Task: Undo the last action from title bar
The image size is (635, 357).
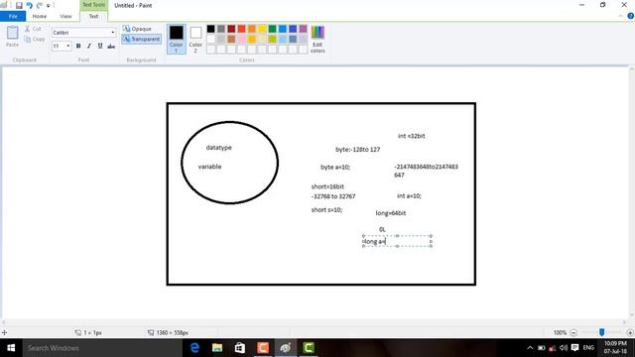Action: [x=29, y=6]
